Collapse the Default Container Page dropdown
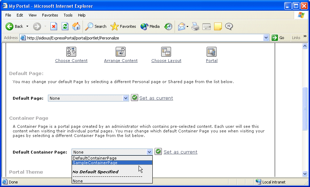The image size is (310, 187). [x=149, y=152]
